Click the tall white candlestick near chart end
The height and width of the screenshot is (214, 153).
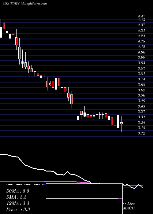point(118,121)
